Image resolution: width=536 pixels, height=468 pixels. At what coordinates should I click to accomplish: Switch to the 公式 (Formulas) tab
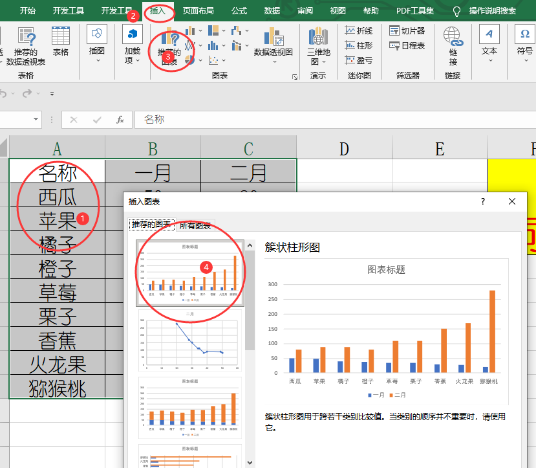pos(239,11)
